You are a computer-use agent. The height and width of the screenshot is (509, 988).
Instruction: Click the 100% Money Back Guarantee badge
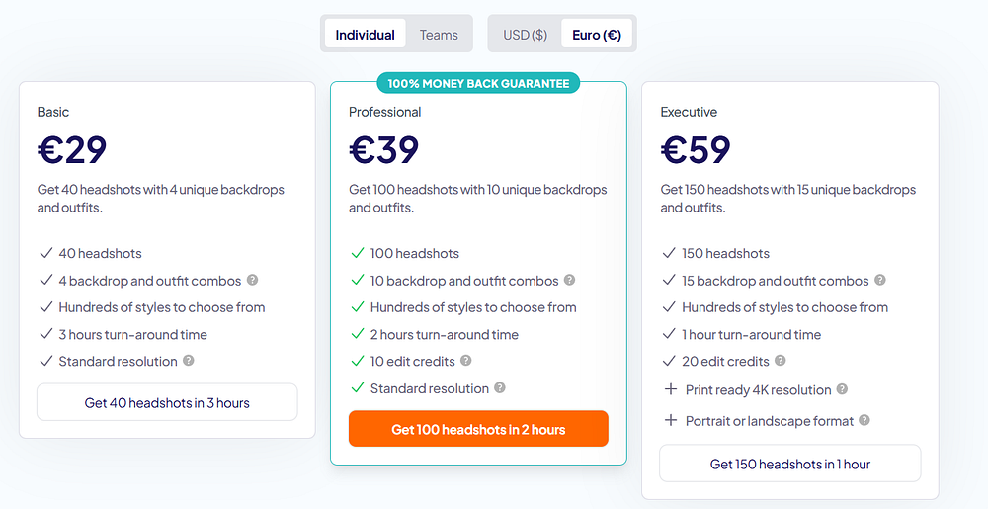478,84
